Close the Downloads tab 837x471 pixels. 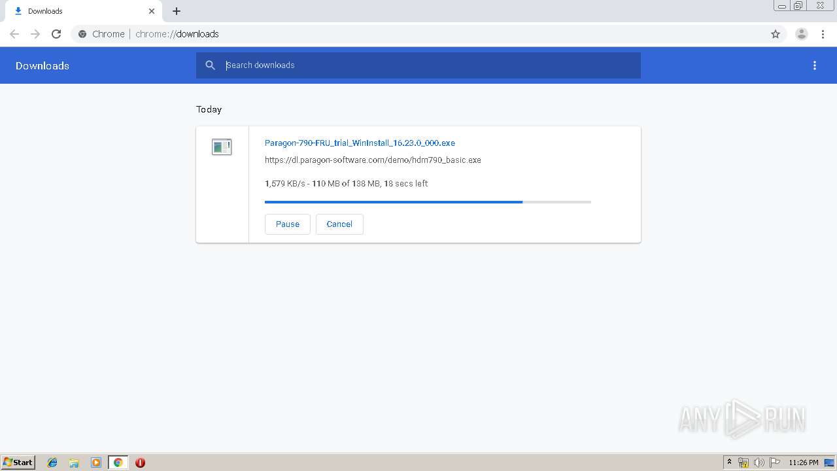[x=152, y=11]
